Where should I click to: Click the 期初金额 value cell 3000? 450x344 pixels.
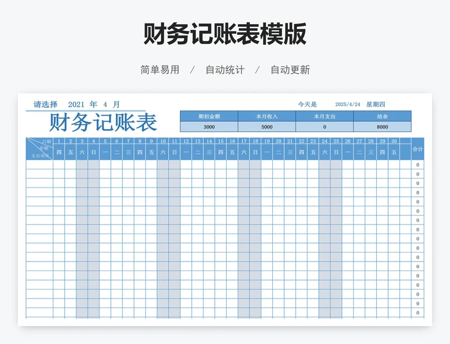click(x=209, y=127)
